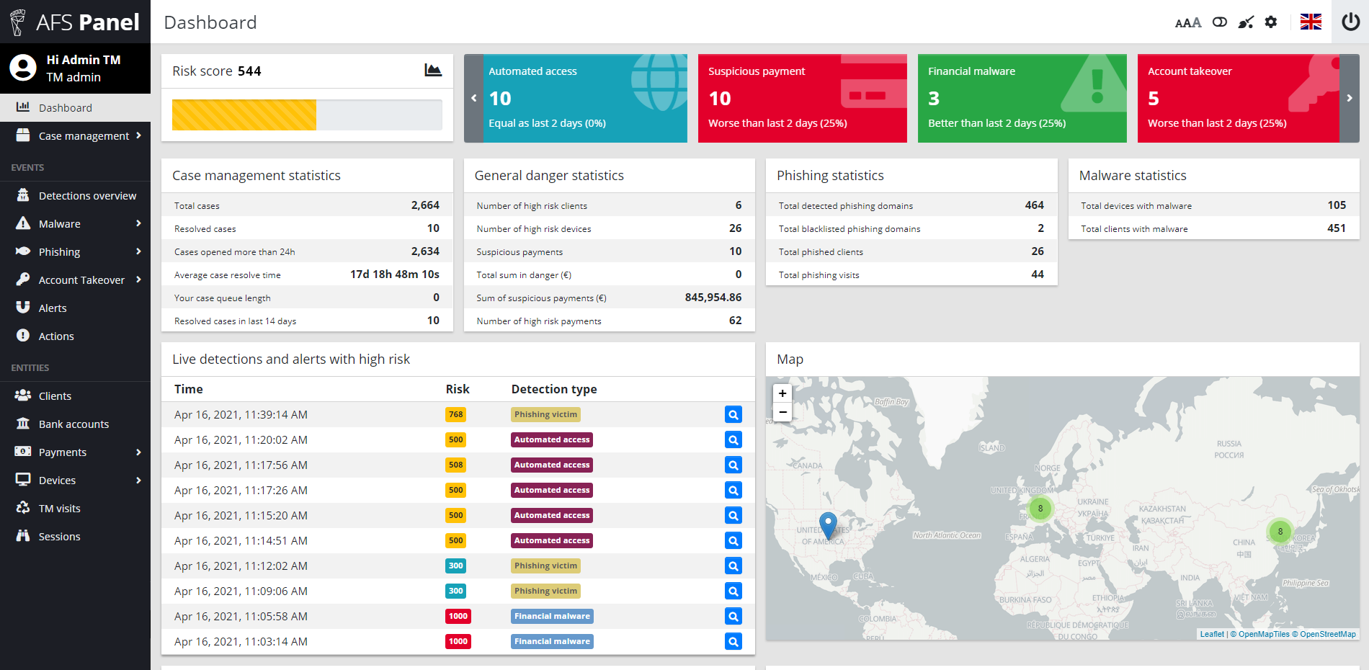Click the power logout icon
Viewport: 1369px width, 670px height.
click(x=1350, y=21)
